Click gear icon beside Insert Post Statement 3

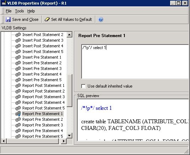18,41
